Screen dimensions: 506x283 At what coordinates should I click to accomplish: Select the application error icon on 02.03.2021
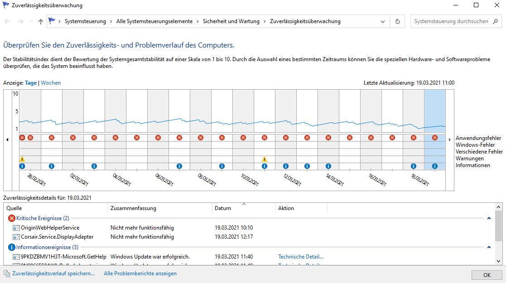point(73,138)
